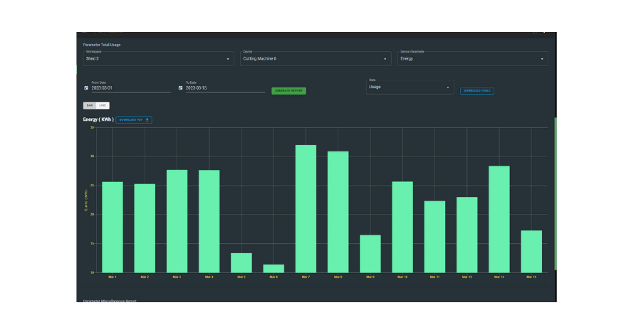Click the page vertical scrollbar thumb
Screen dimensions: 641x320
click(555, 194)
